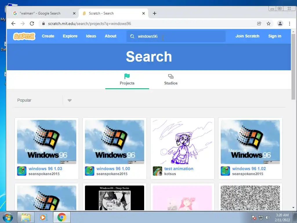Open the Create menu item
This screenshot has width=297, height=223.
click(x=48, y=36)
